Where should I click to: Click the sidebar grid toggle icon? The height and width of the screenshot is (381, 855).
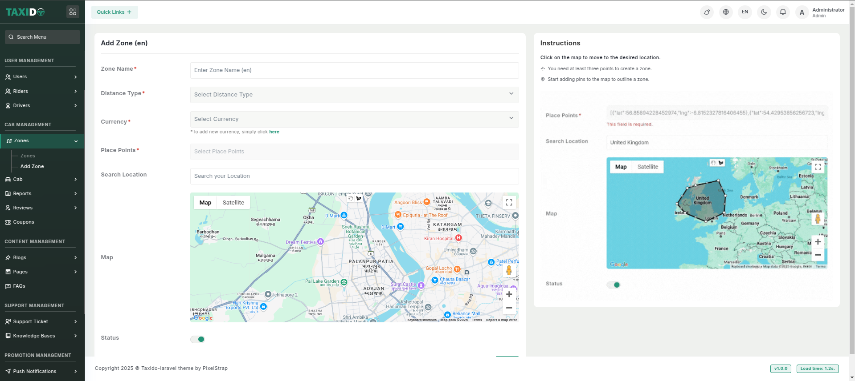click(73, 12)
